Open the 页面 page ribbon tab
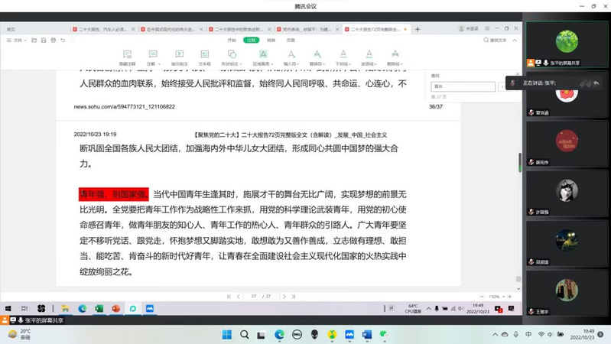The image size is (611, 344). [x=291, y=40]
